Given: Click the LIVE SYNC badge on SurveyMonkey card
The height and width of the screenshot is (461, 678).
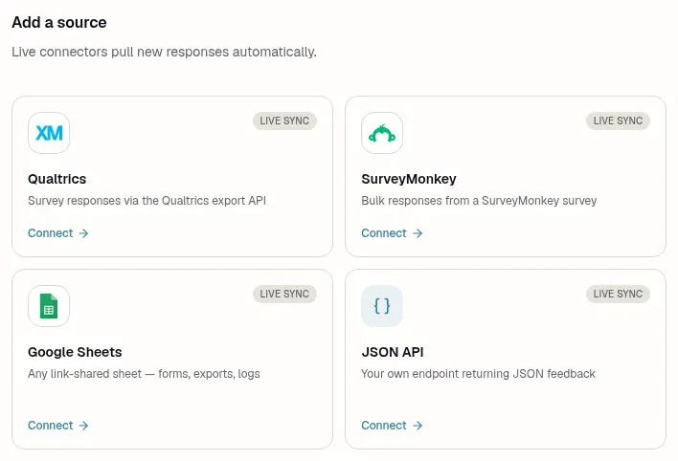Looking at the screenshot, I should click(618, 121).
